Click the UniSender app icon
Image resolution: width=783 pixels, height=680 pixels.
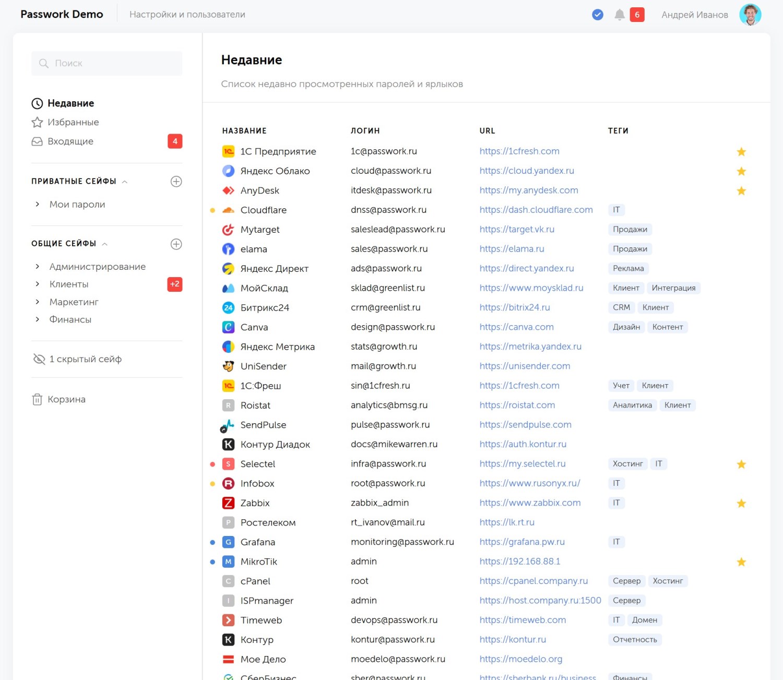tap(228, 366)
